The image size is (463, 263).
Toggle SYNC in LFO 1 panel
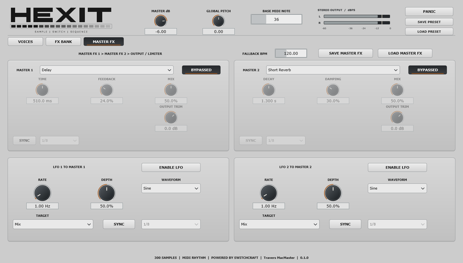[x=119, y=224]
